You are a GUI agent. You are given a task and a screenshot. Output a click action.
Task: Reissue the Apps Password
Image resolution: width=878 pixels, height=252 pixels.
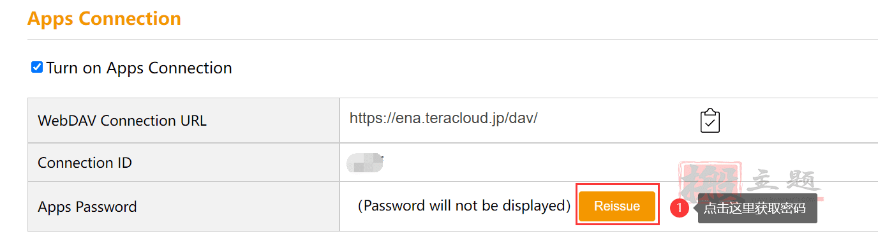pyautogui.click(x=617, y=206)
